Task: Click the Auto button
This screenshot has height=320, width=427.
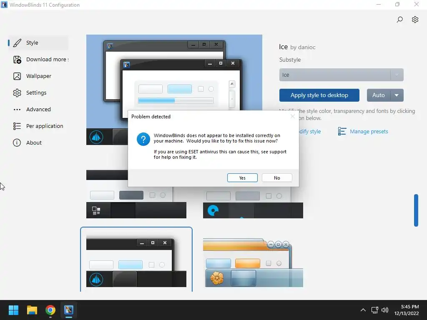Action: 379,95
